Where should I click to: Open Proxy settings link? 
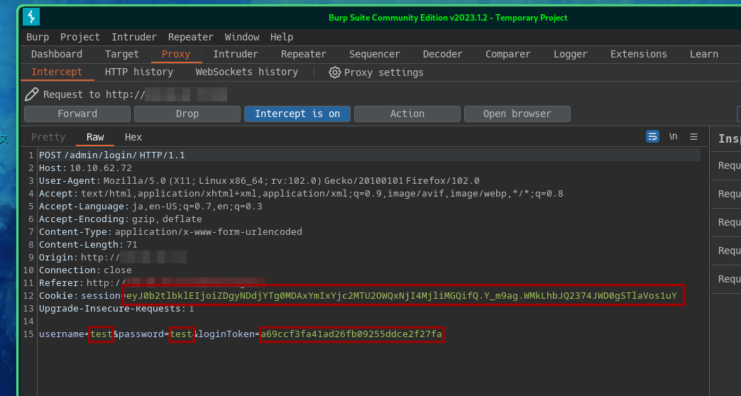tap(383, 72)
